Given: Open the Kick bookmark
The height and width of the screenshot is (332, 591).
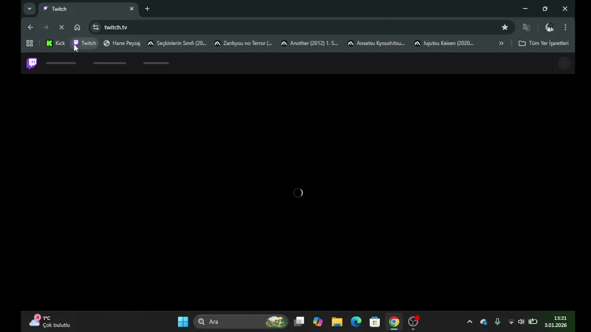Looking at the screenshot, I should [56, 43].
